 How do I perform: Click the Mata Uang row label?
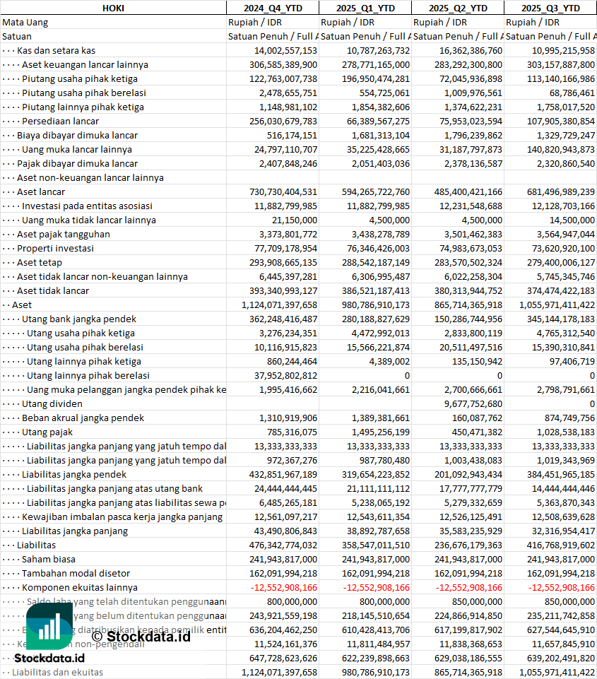point(25,22)
